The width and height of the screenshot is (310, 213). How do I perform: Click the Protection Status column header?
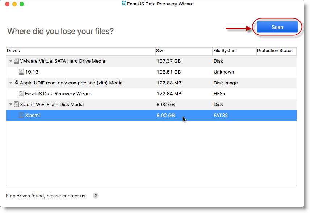(x=275, y=51)
